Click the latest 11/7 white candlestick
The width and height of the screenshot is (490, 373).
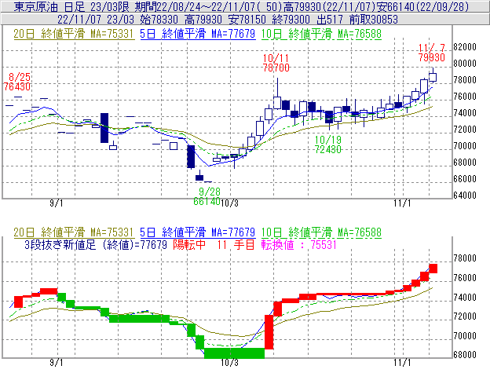(433, 76)
